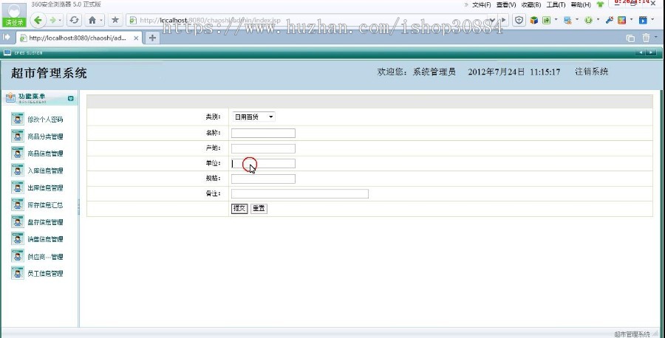This screenshot has height=338, width=665.
Task: Click the 产地 input field
Action: coord(263,148)
